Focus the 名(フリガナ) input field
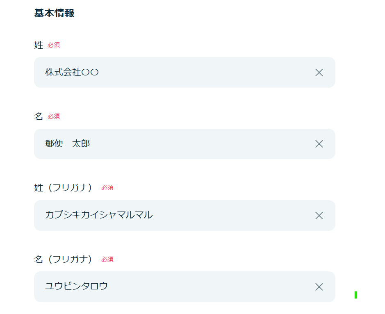The image size is (385, 314). click(185, 287)
